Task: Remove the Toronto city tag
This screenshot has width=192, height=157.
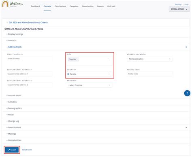Action: point(78,59)
